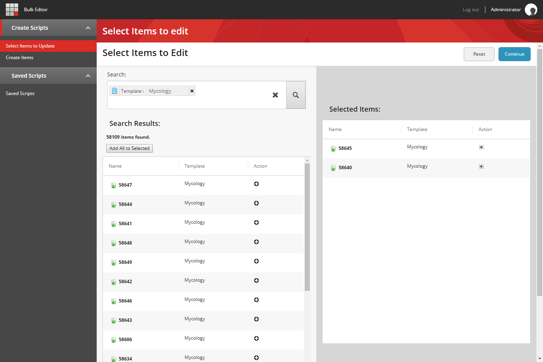Click Add All to Selected

click(x=130, y=148)
